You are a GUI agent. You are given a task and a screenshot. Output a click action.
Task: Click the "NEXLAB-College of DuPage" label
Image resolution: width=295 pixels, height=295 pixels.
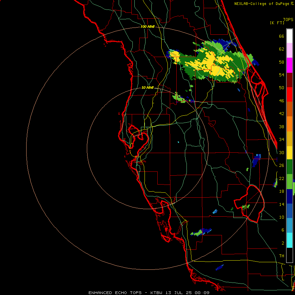(x=262, y=4)
